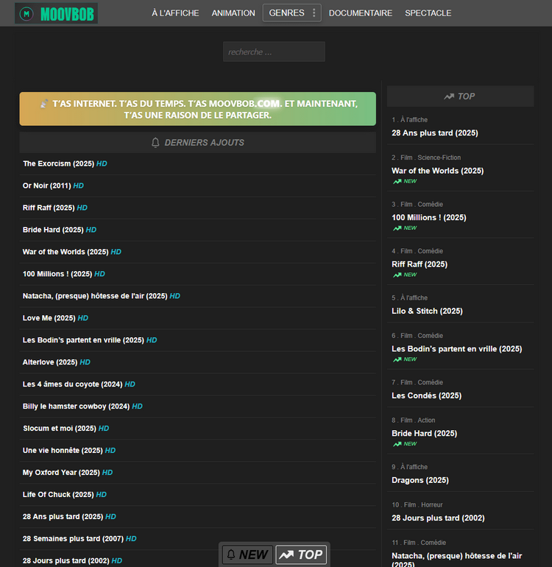
Task: Select top entry 1: 28 Ans plus tard
Action: [435, 133]
